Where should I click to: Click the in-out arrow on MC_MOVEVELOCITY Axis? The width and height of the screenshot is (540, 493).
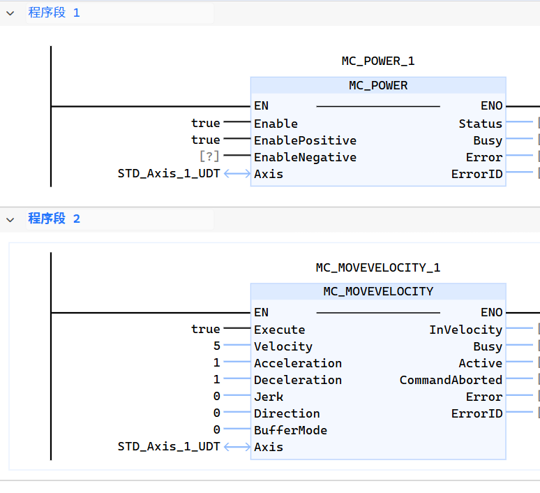[237, 447]
